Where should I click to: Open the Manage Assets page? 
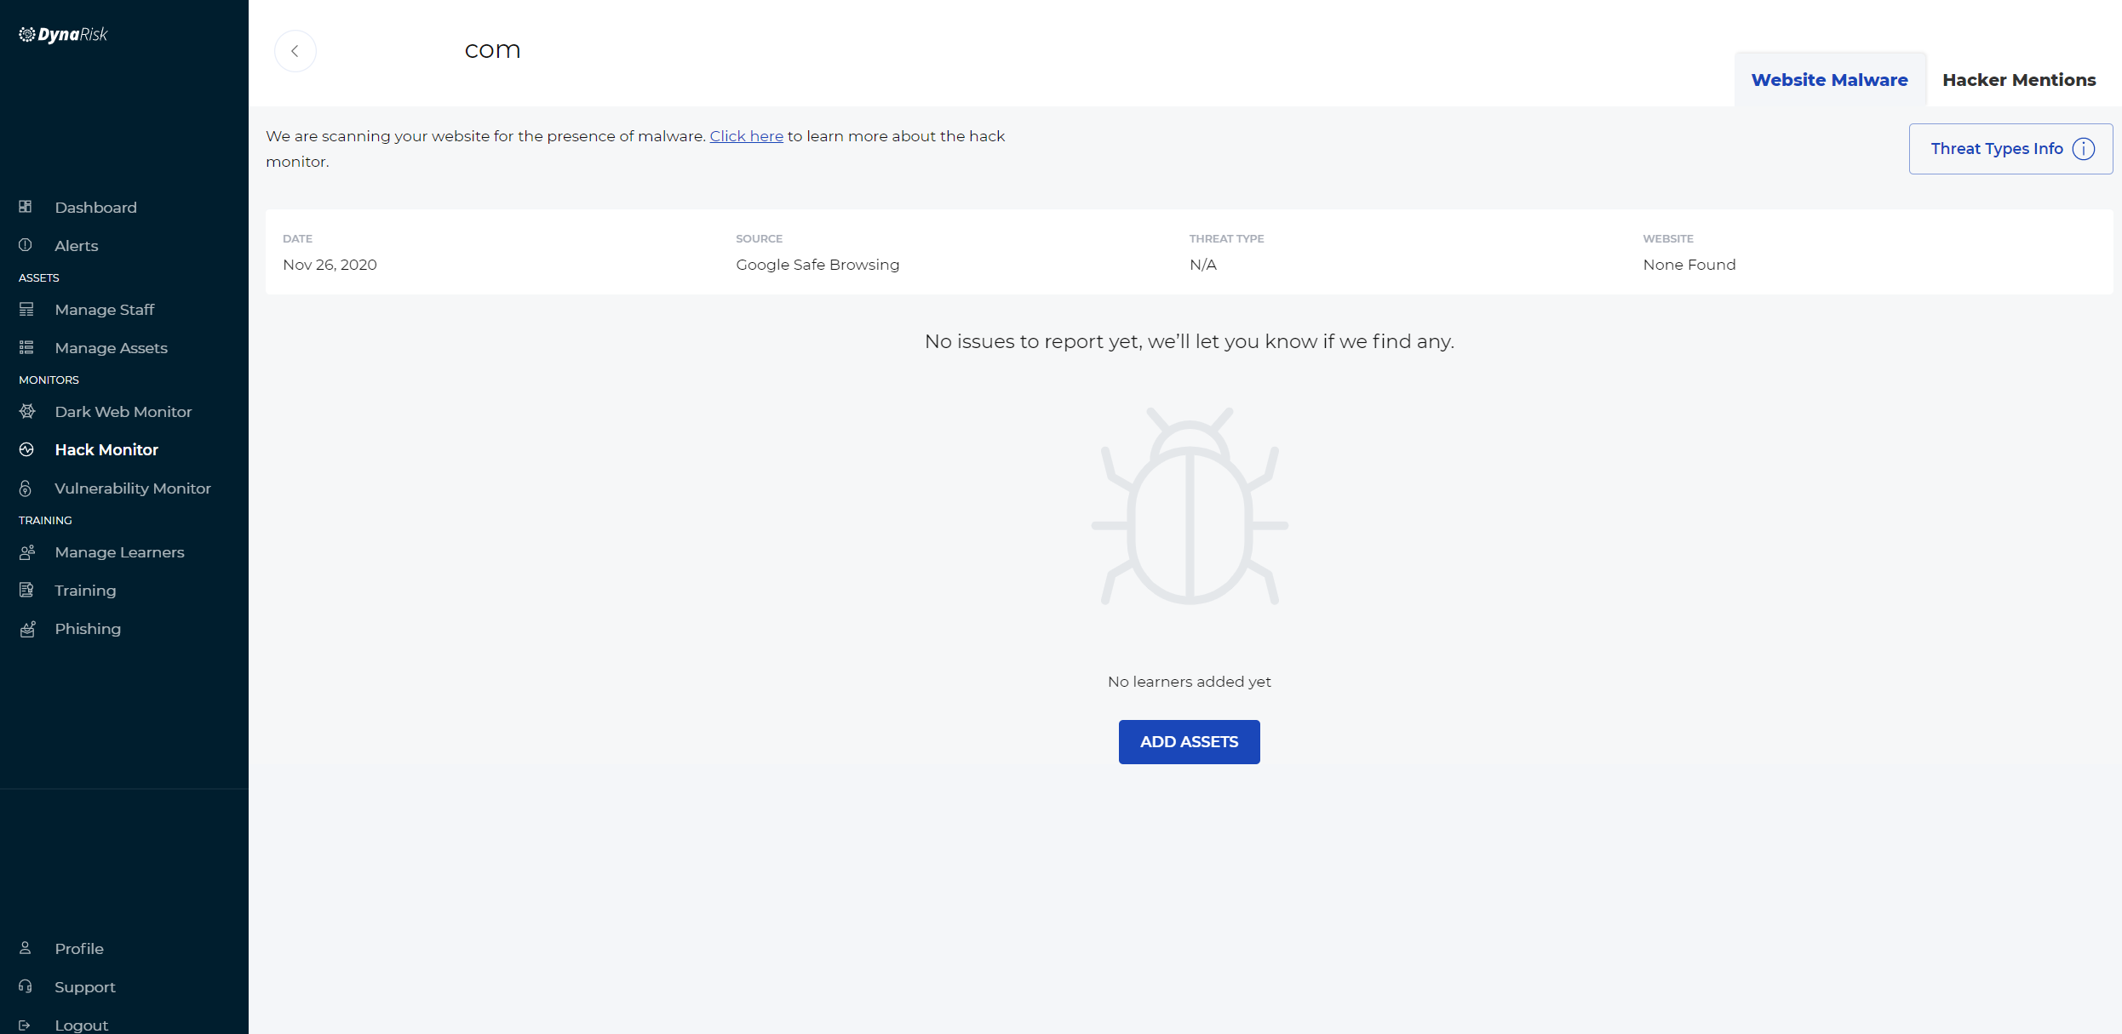(x=111, y=348)
